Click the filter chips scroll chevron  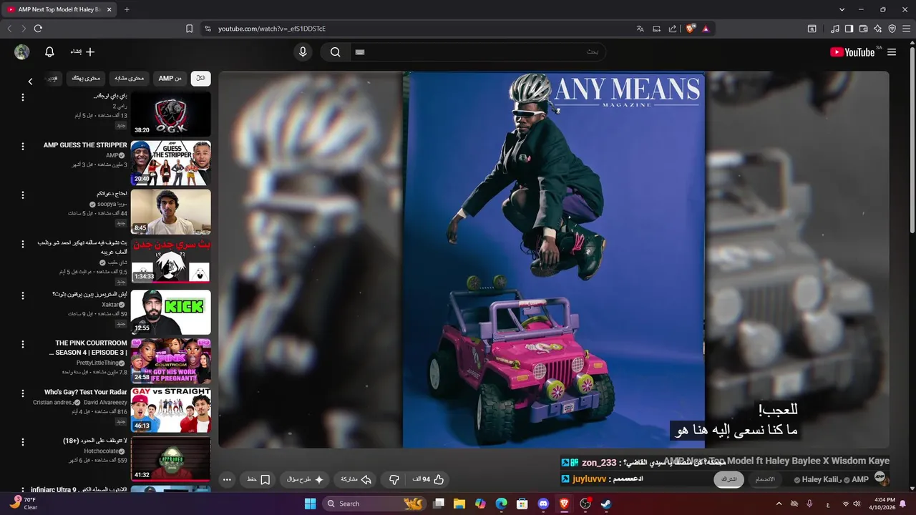(30, 81)
